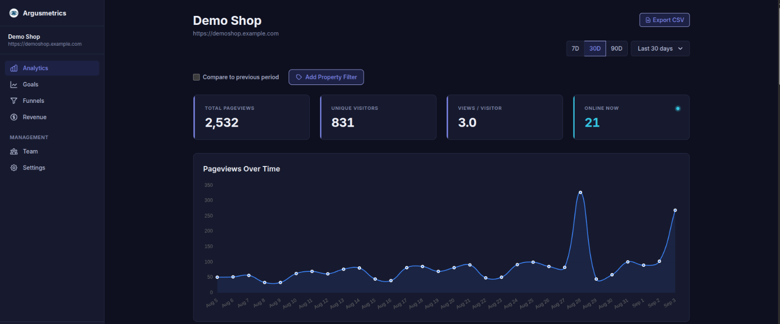The image size is (780, 324).
Task: Go to the Goals page
Action: click(52, 84)
